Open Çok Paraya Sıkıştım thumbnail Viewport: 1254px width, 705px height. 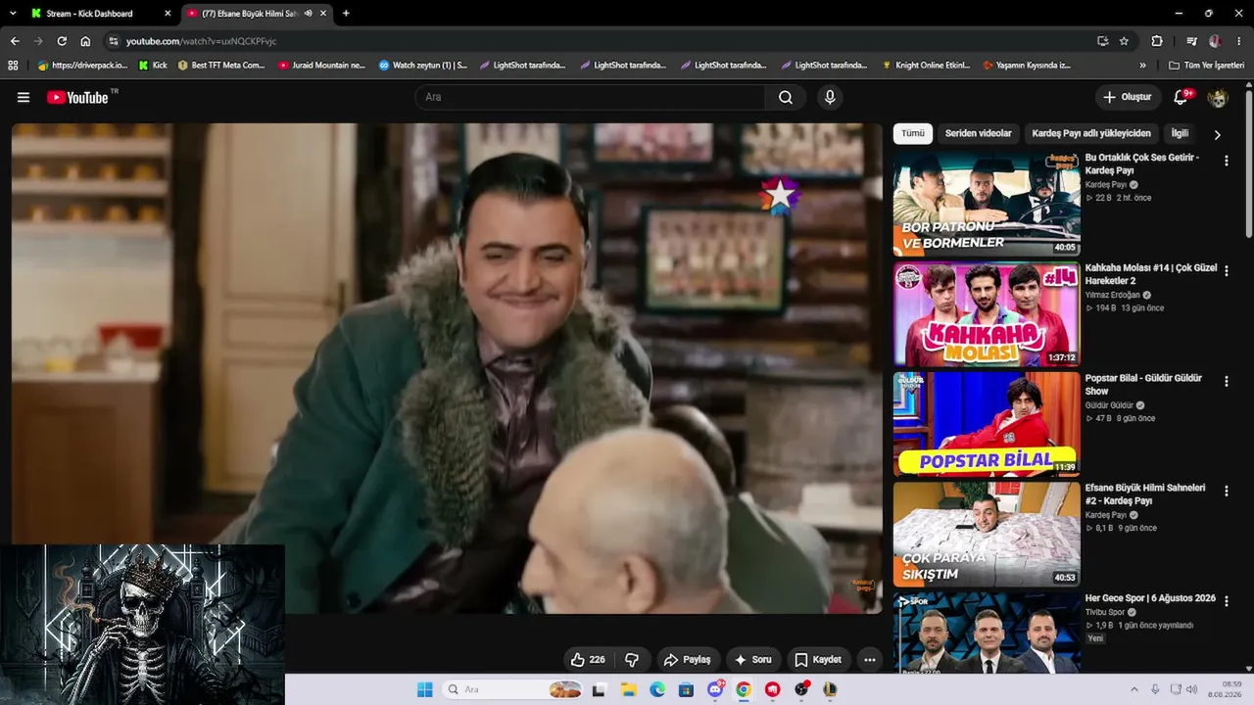[x=987, y=535]
